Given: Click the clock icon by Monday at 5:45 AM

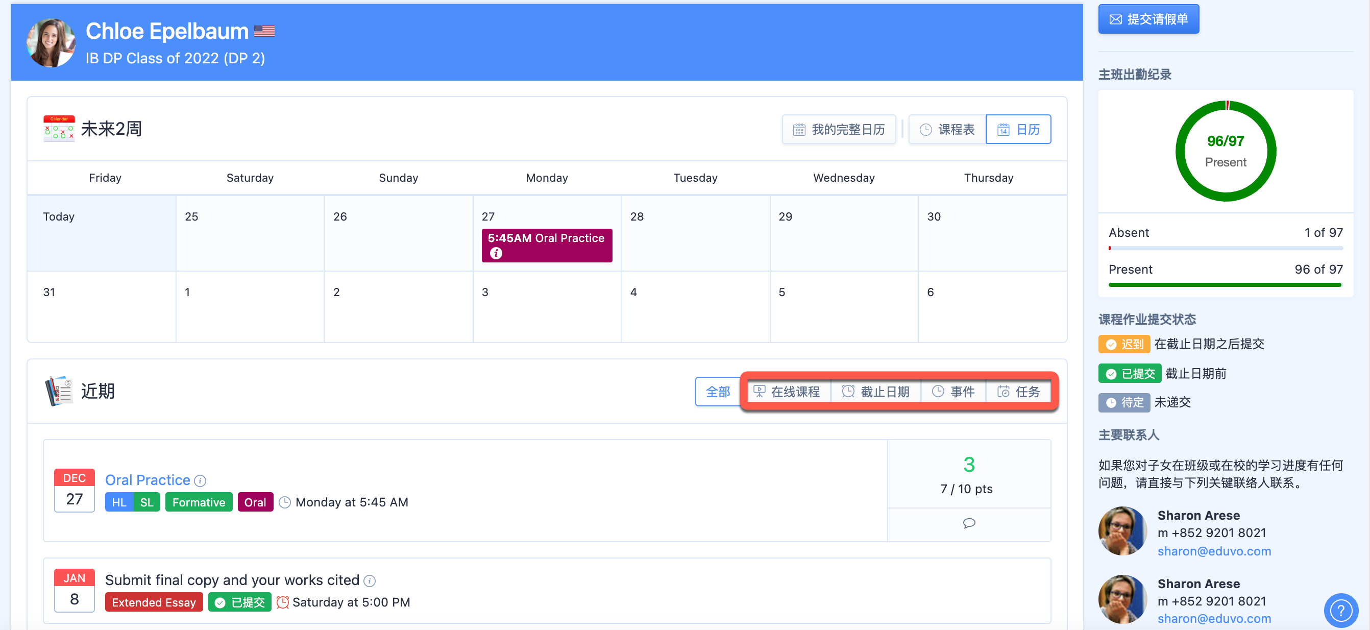Looking at the screenshot, I should [285, 502].
